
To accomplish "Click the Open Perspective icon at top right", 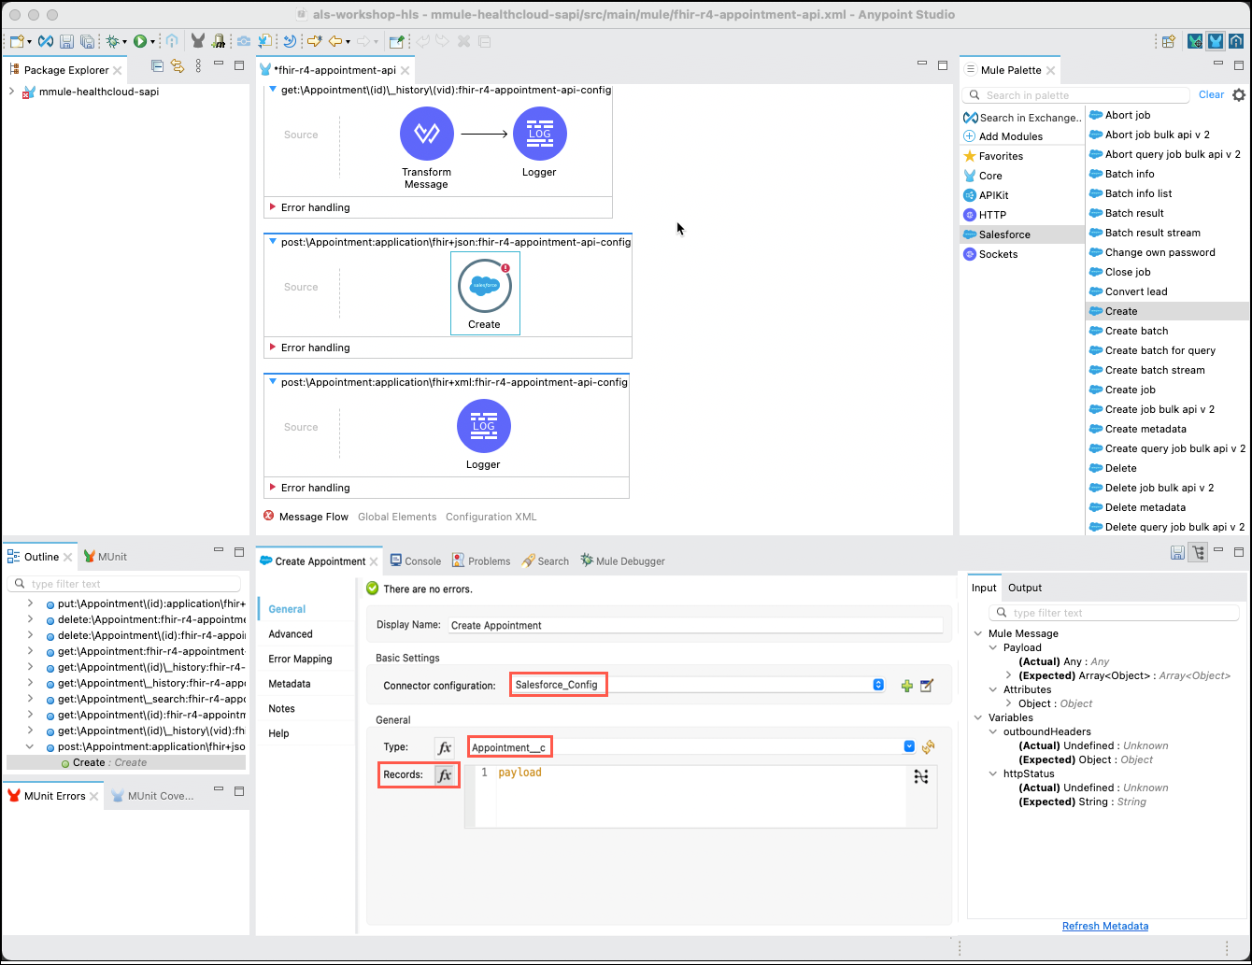I will click(1169, 41).
